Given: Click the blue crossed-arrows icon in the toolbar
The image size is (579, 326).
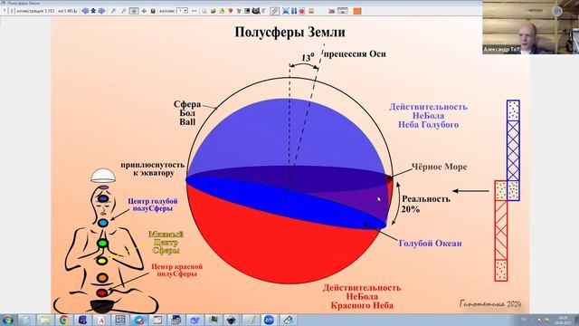Looking at the screenshot, I should tap(286, 11).
